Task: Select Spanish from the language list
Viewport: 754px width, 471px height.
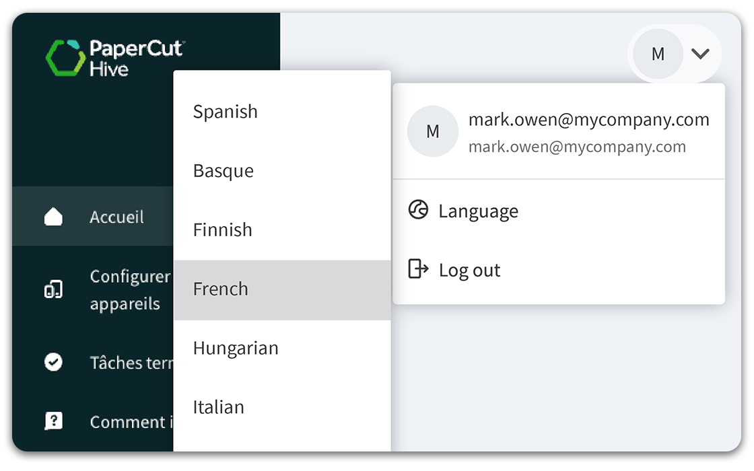Action: coord(226,112)
